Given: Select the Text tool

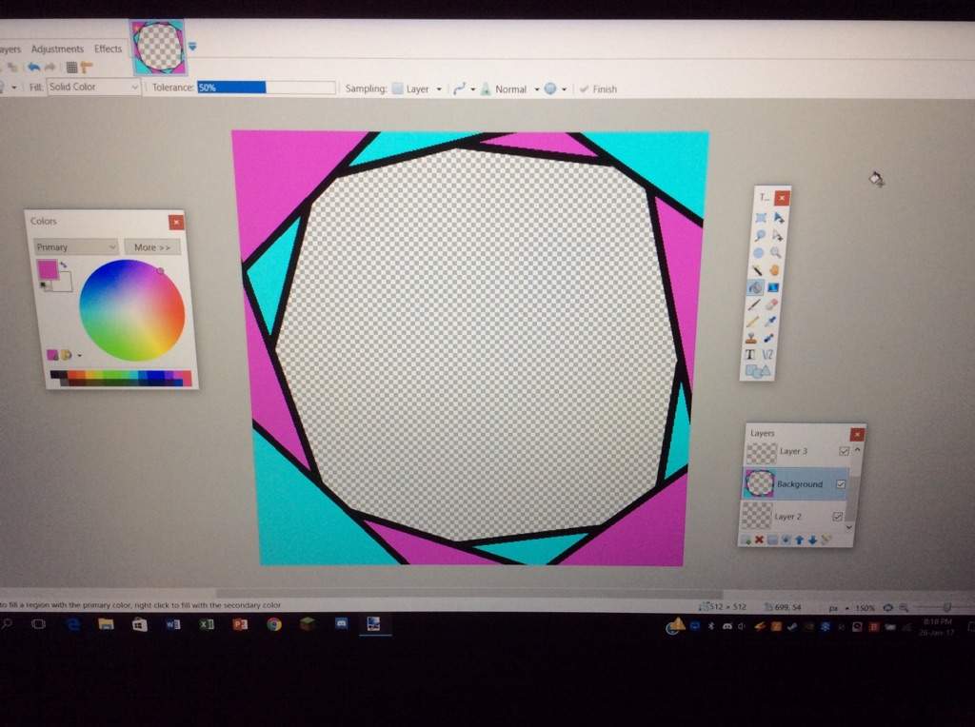Looking at the screenshot, I should [x=750, y=355].
